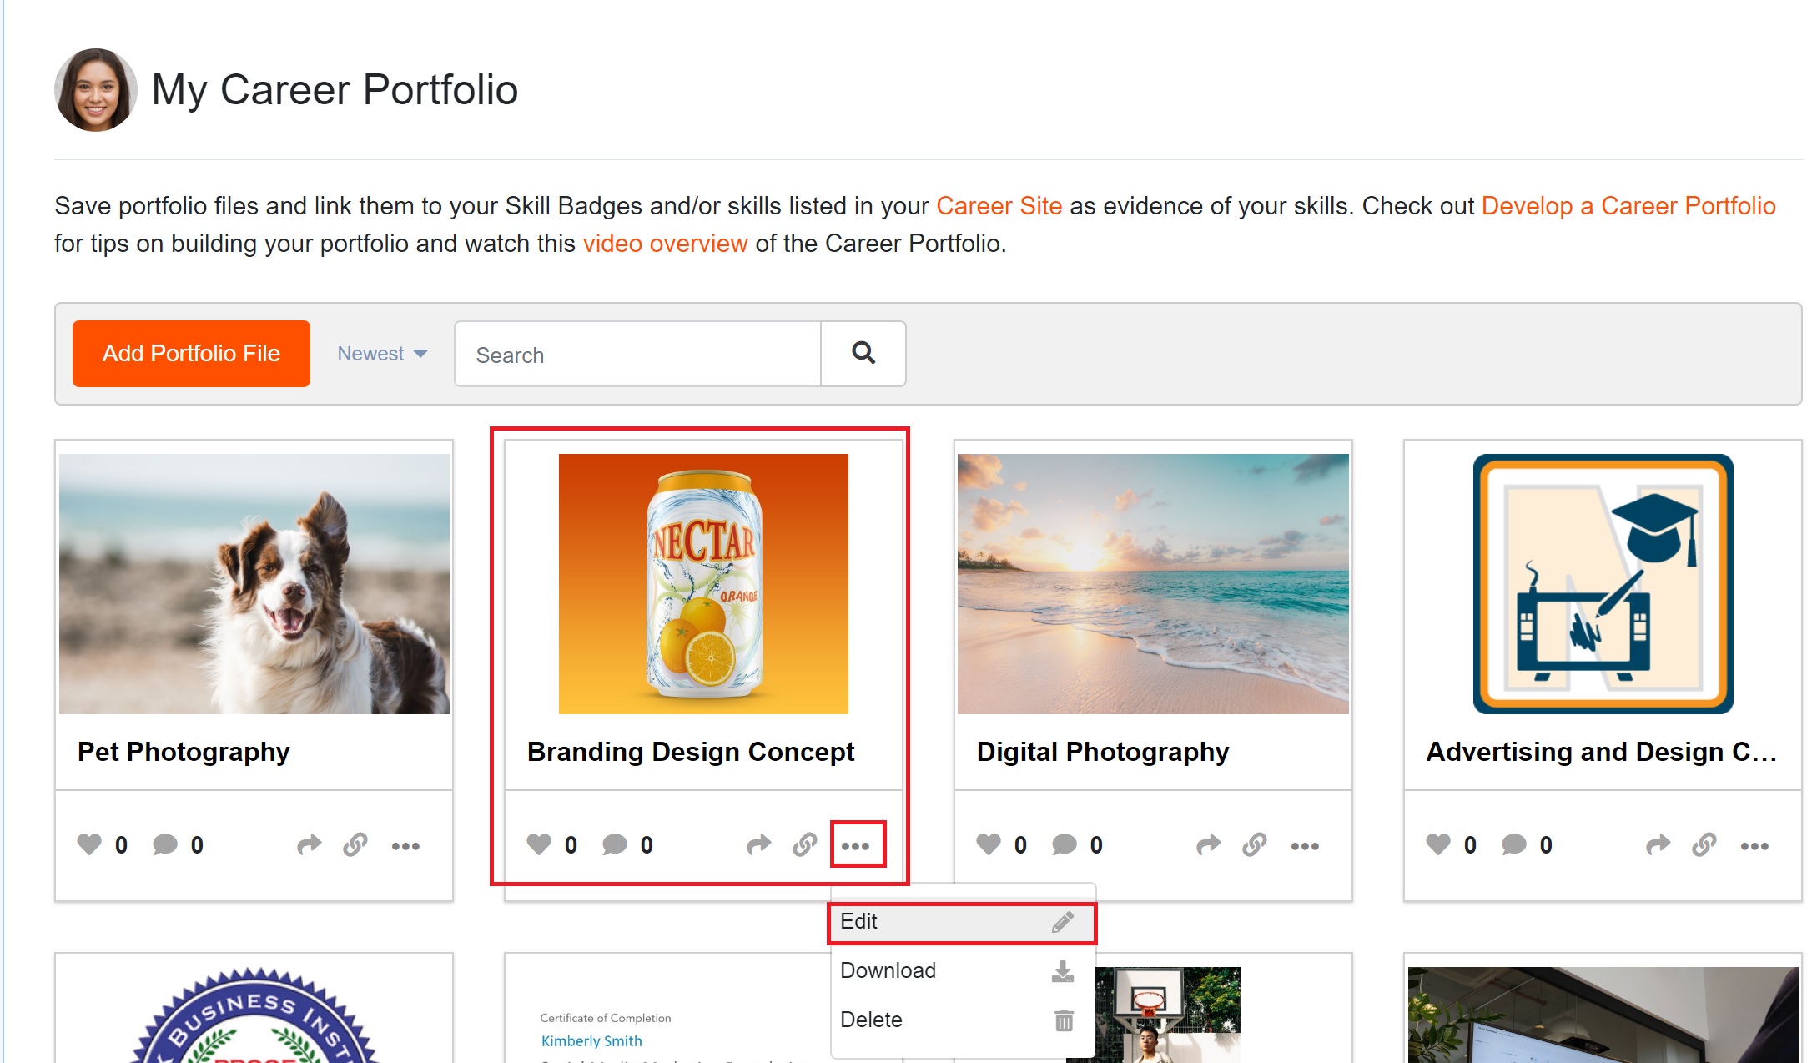The height and width of the screenshot is (1063, 1812).
Task: Copy link for Pet Photography file
Action: [x=355, y=844]
